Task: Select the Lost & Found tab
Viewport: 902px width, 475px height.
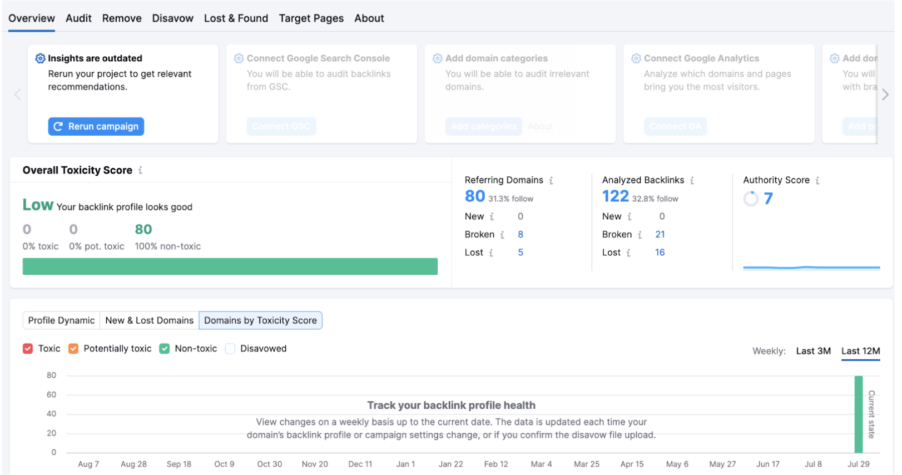Action: pos(236,18)
